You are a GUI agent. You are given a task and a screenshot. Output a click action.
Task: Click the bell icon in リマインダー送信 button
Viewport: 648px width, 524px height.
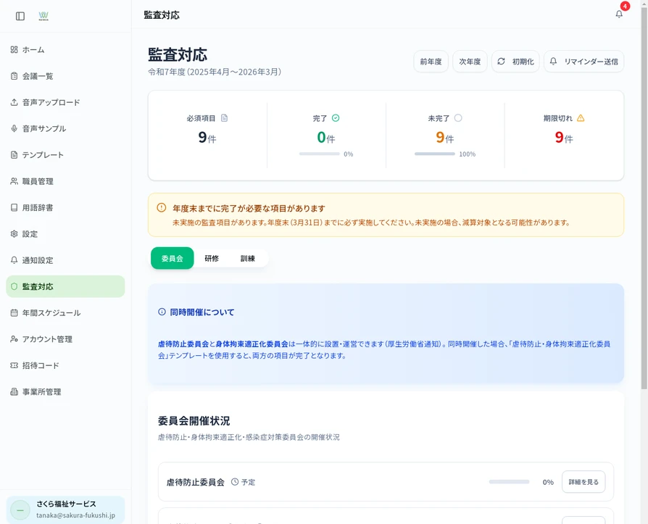tap(553, 61)
